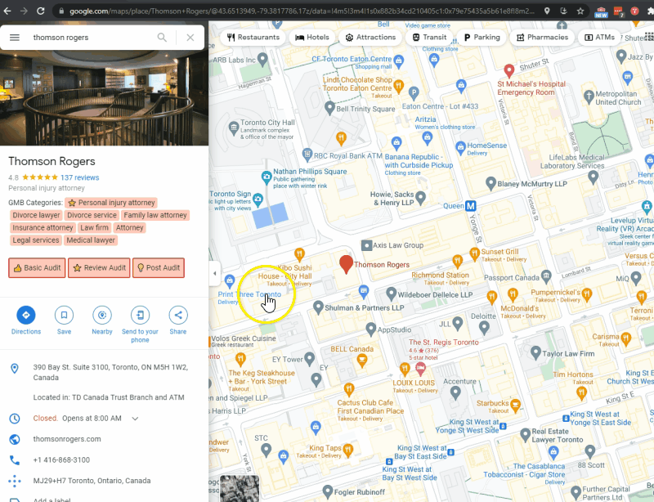Screen dimensions: 654x502
Task: Click the Thomson Rogers red map pin
Action: click(346, 265)
